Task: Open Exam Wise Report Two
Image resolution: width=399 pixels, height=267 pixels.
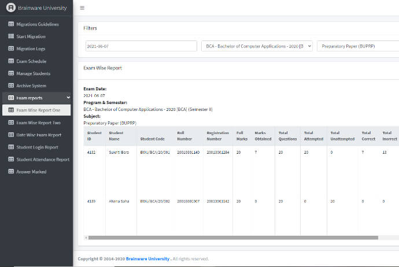Action: (x=38, y=123)
